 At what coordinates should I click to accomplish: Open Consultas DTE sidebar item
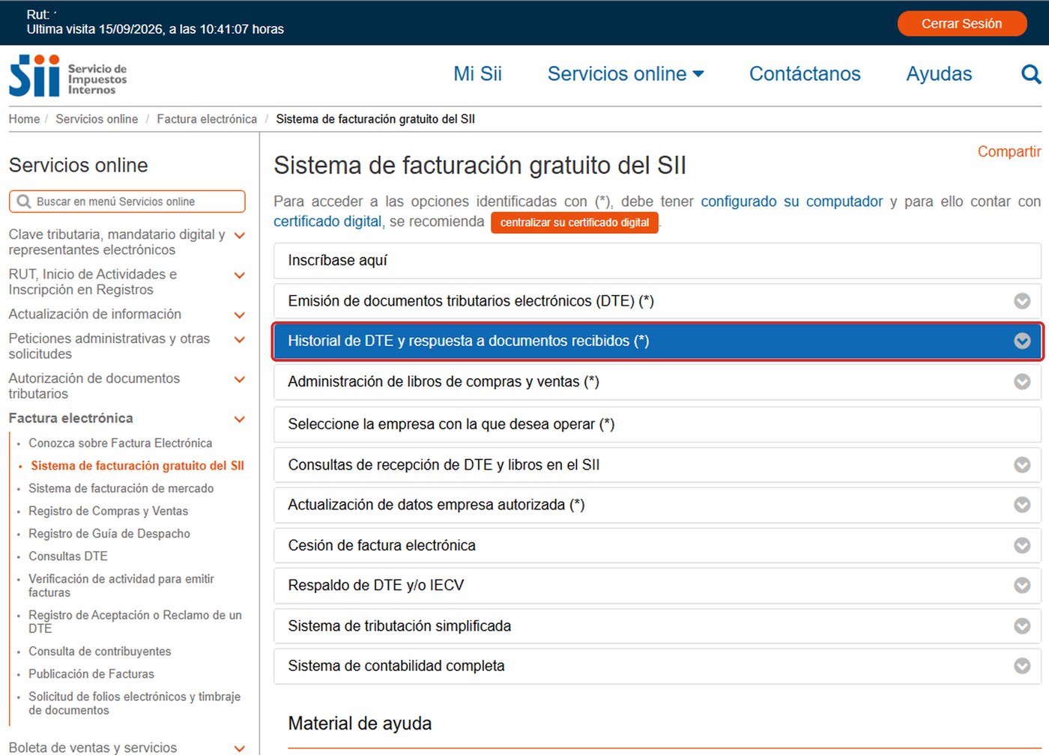pos(68,556)
